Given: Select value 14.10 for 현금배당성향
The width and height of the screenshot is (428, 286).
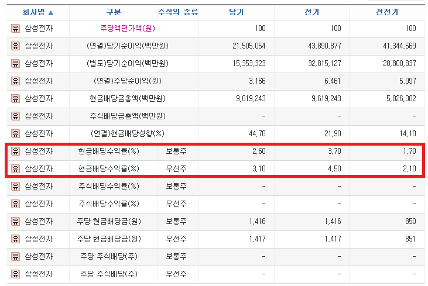Looking at the screenshot, I should (408, 133).
